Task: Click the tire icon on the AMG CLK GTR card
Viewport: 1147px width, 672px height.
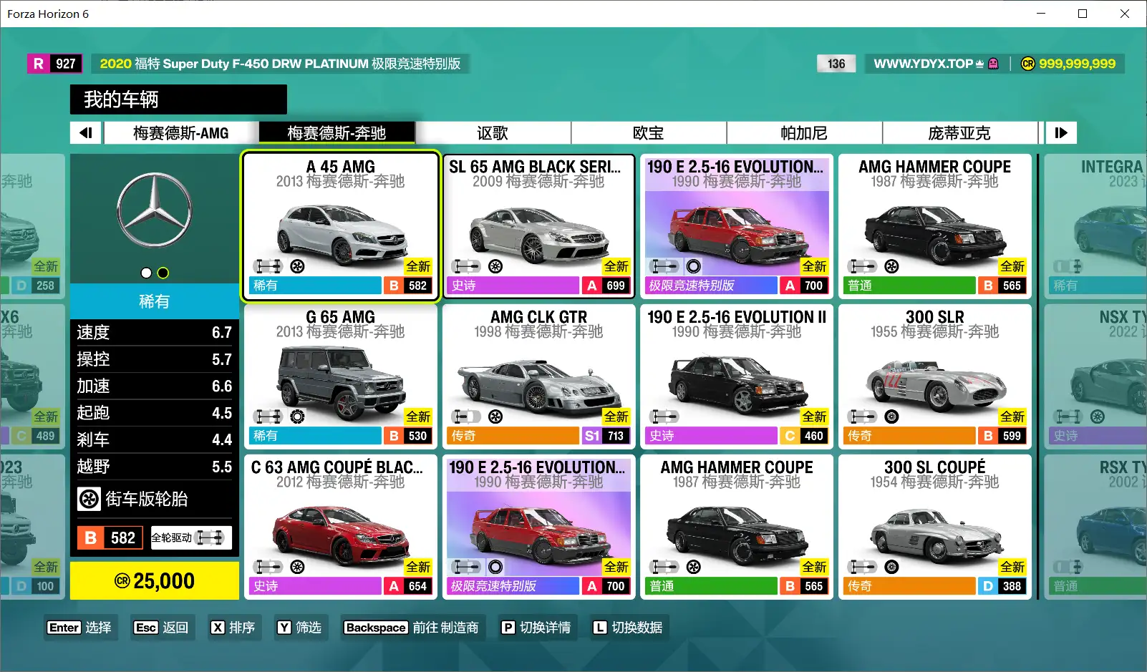Action: (x=495, y=417)
